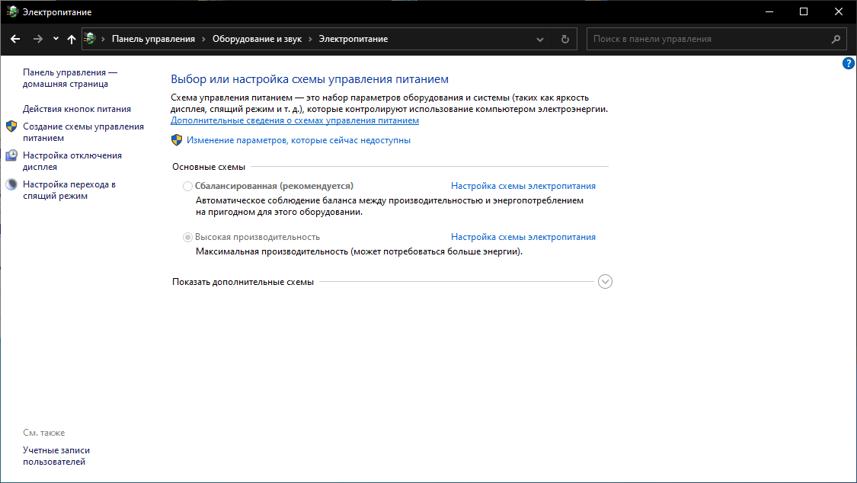Select the Сбалансированная power plan radio button
The image size is (857, 483).
188,186
